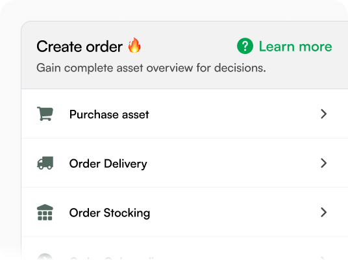Click the fire emoji beside Create order
Screen dimensions: 348x260
coord(134,45)
